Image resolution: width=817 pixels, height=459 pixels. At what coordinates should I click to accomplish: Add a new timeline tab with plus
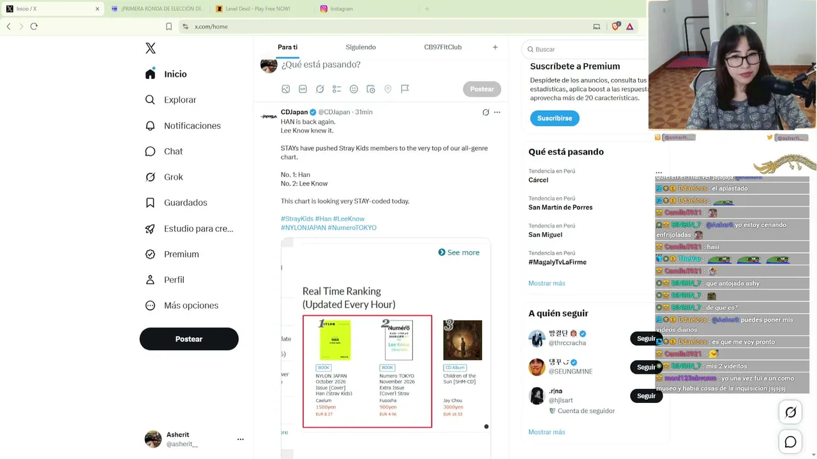tap(495, 47)
